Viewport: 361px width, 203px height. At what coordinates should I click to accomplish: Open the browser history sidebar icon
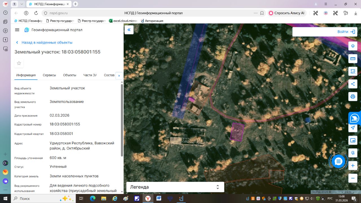tap(5, 13)
